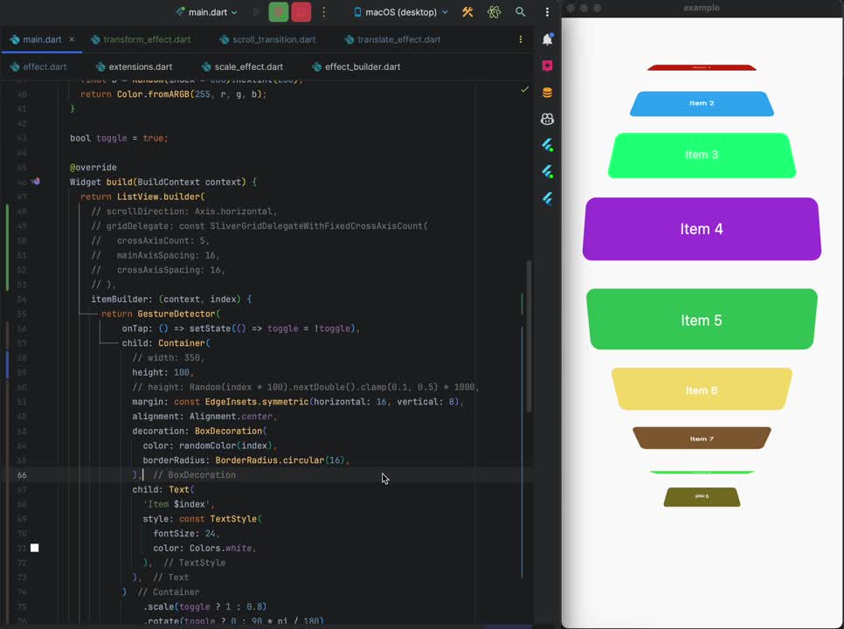The width and height of the screenshot is (844, 629).
Task: Open the Build hammer tool icon
Action: (467, 12)
